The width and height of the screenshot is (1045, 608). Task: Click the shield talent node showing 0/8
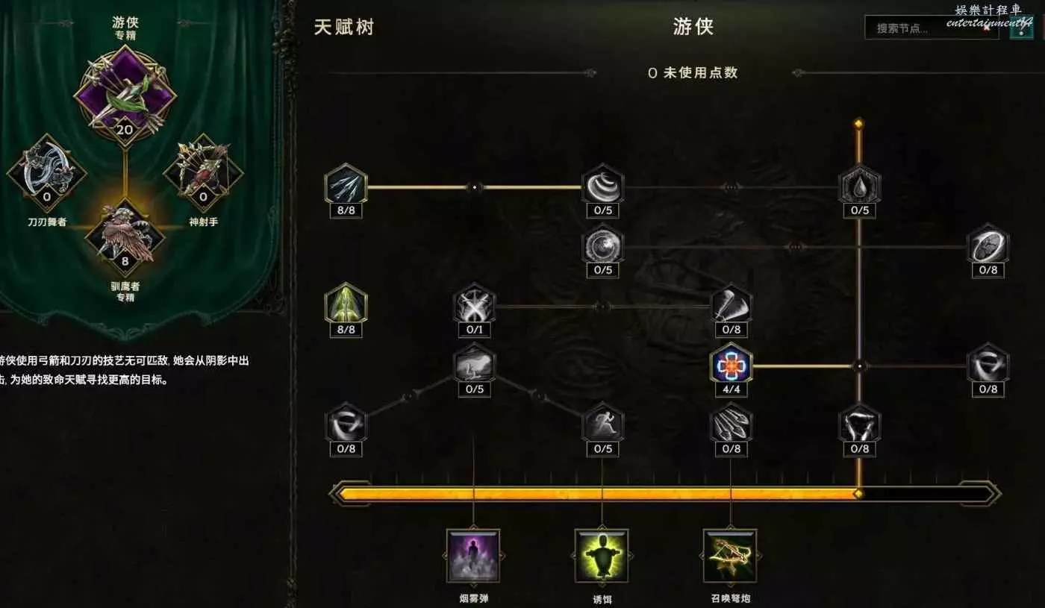[x=988, y=244]
